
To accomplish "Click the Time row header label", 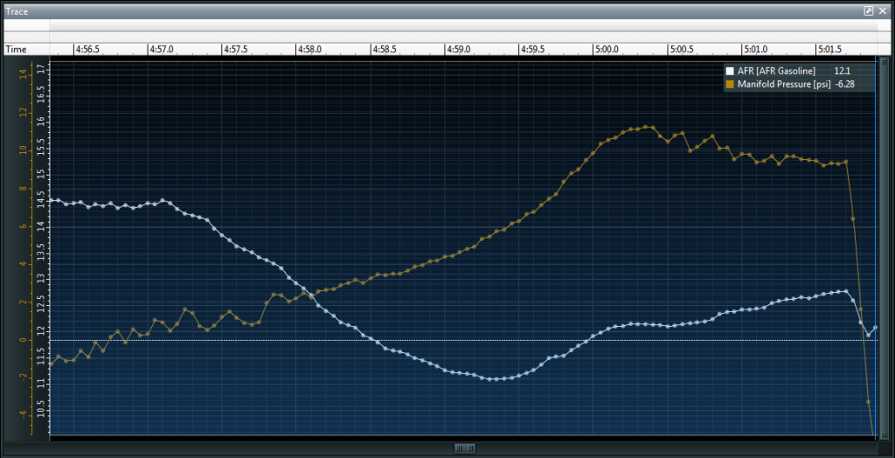I will (x=16, y=50).
